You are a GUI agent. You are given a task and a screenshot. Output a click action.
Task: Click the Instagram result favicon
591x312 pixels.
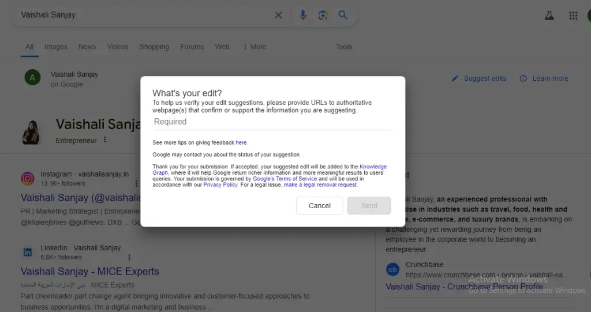[28, 178]
